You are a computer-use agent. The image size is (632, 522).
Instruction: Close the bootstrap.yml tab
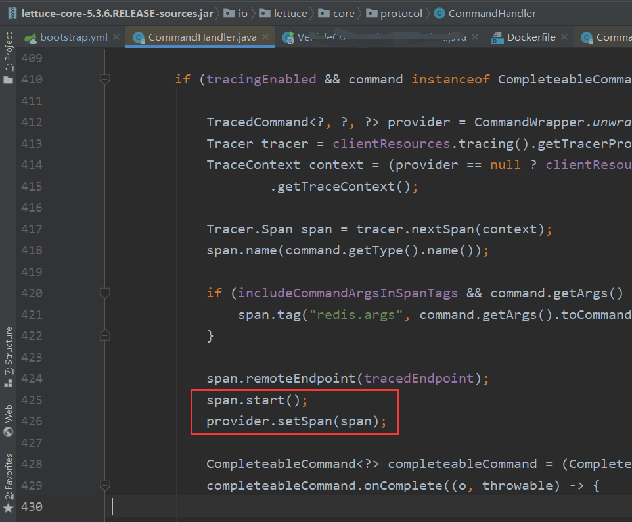(x=116, y=37)
